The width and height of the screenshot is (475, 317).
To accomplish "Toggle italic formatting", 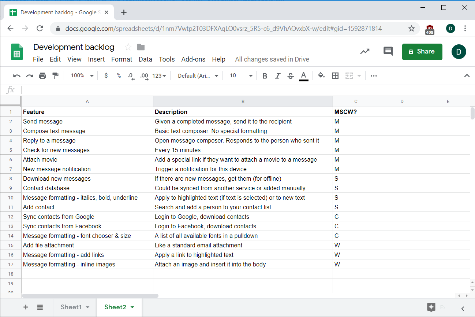I will [277, 76].
